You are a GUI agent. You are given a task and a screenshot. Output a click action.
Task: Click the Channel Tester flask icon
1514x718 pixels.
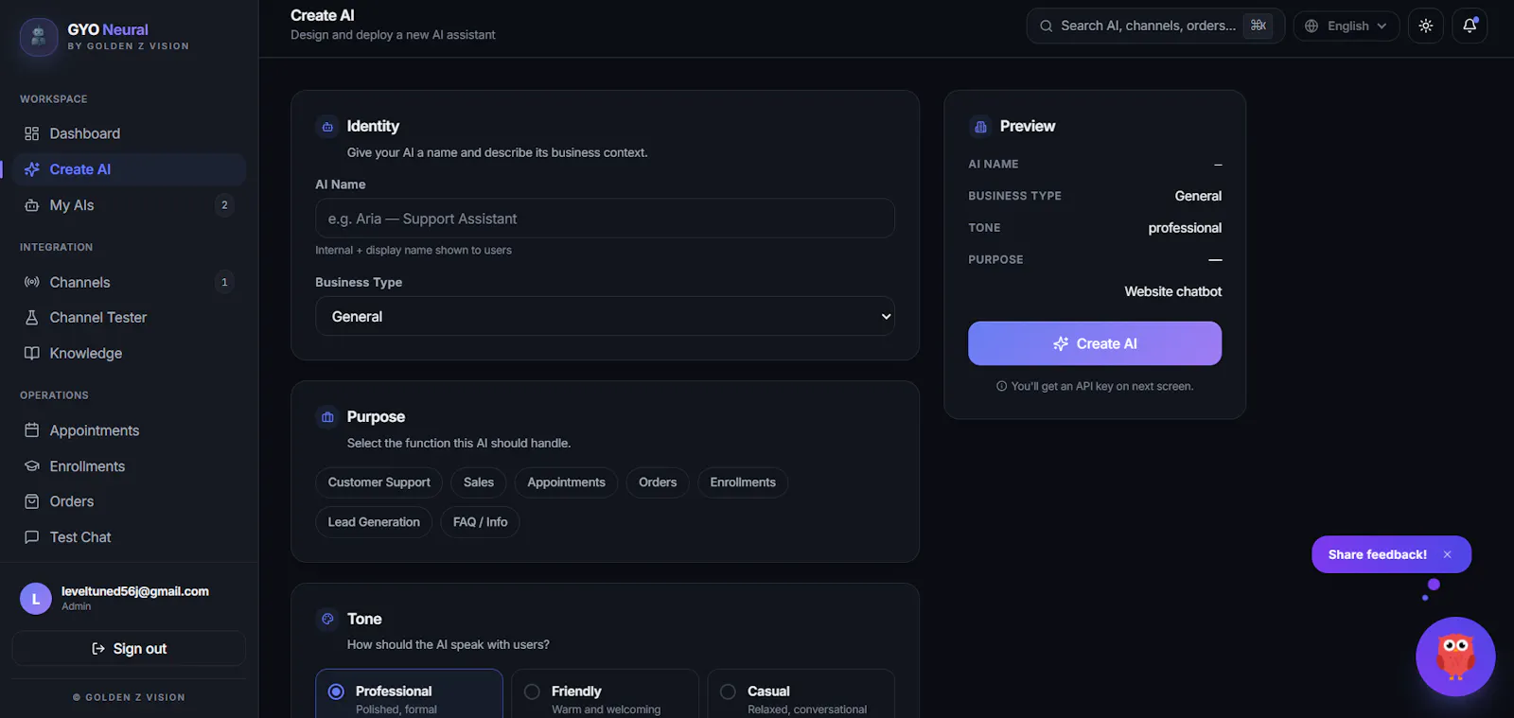point(32,318)
